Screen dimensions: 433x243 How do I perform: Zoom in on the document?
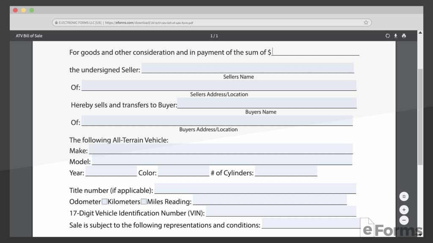coord(404,210)
